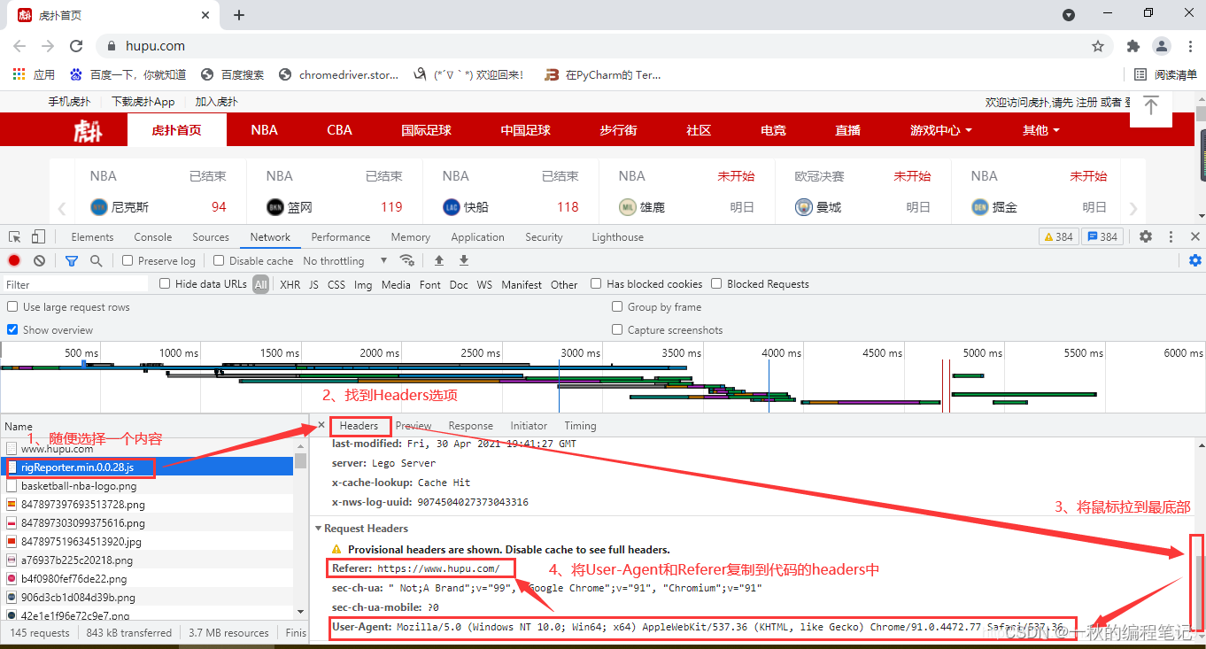
Task: Select the Preview tab of request
Action: [x=414, y=426]
